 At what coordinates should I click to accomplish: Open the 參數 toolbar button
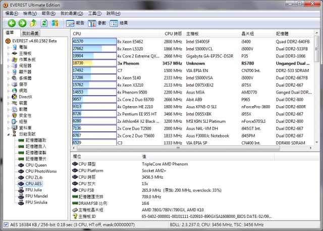pyautogui.click(x=97, y=23)
